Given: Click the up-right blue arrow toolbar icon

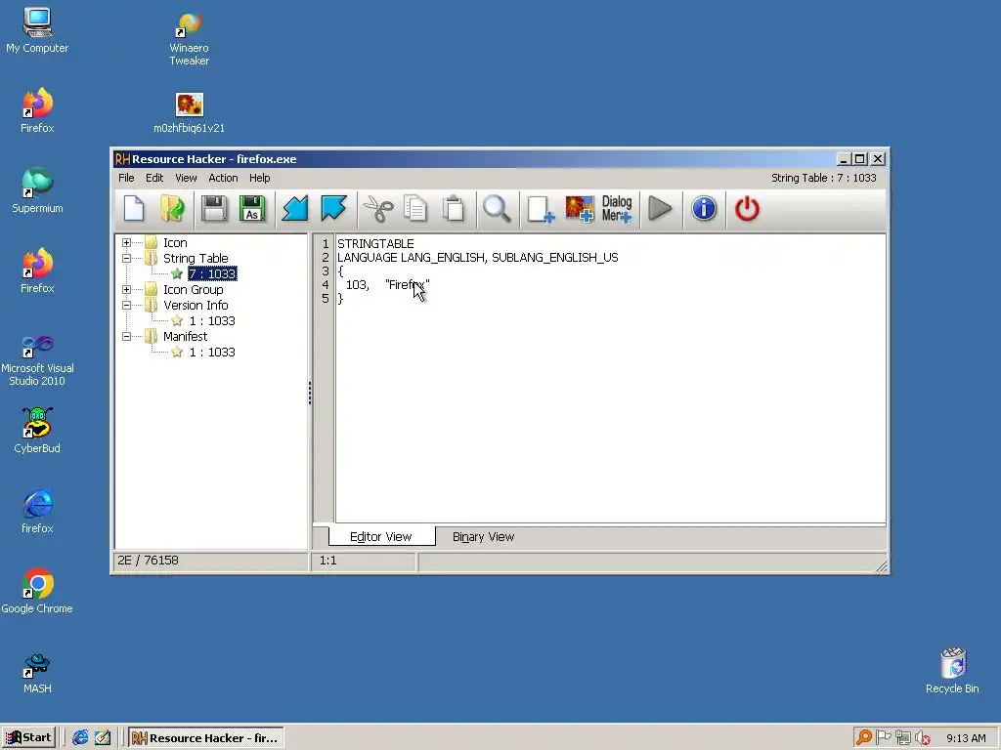Looking at the screenshot, I should coord(333,209).
